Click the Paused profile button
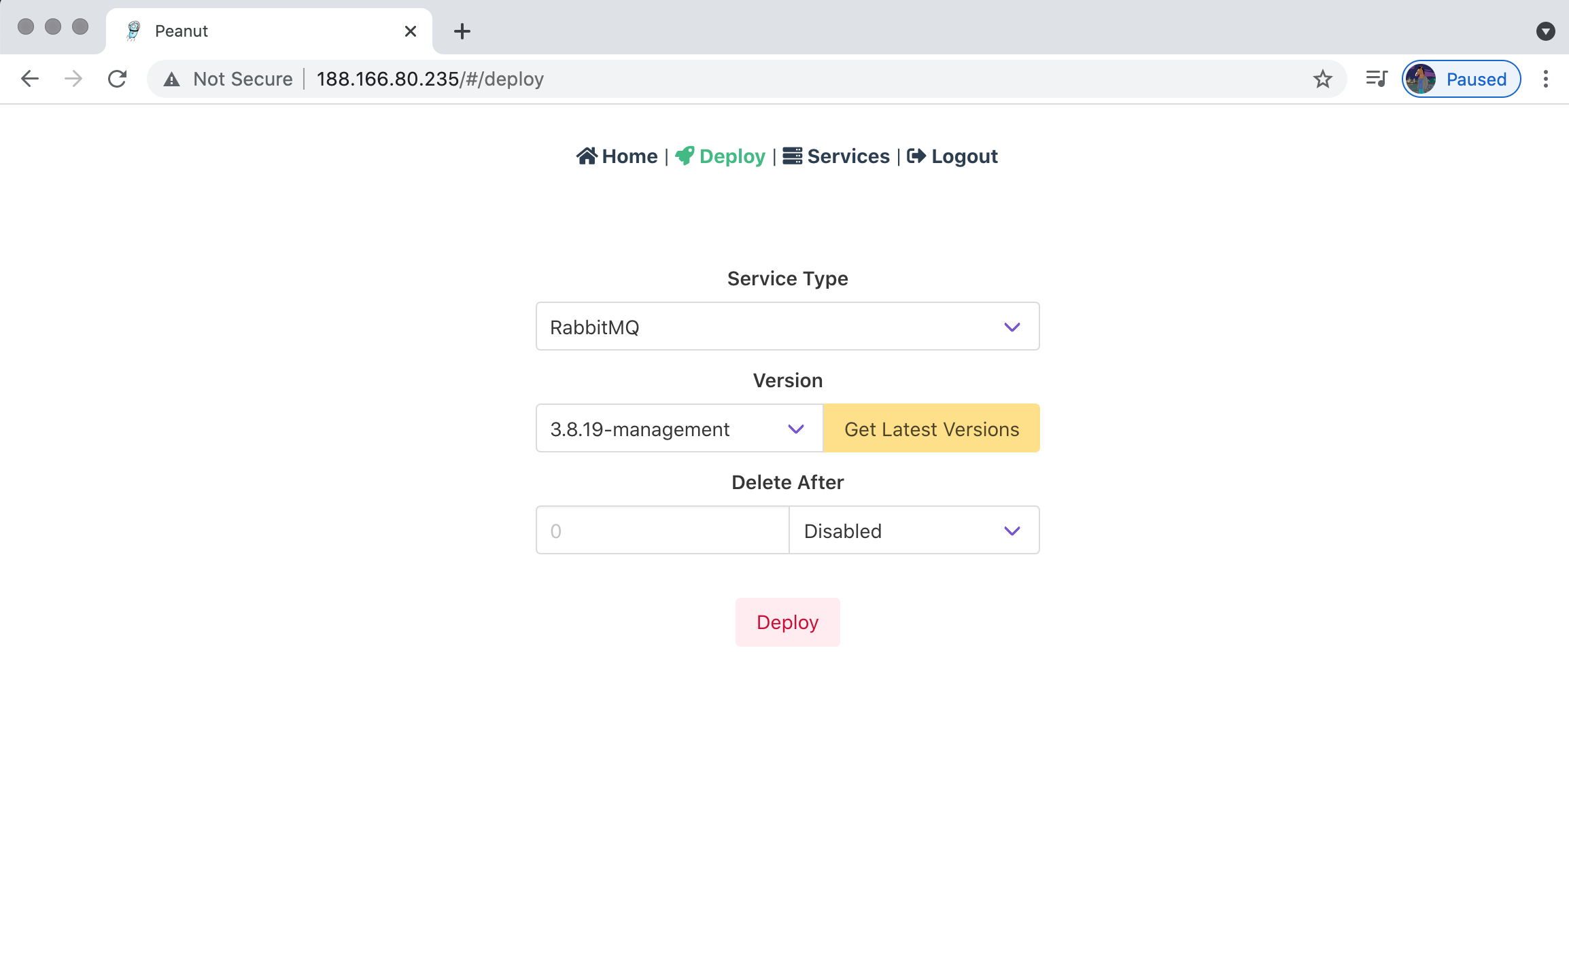Image resolution: width=1569 pixels, height=966 pixels. pyautogui.click(x=1461, y=79)
